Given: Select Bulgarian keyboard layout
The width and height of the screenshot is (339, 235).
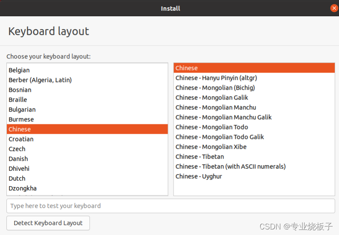Looking at the screenshot, I should tap(87, 110).
